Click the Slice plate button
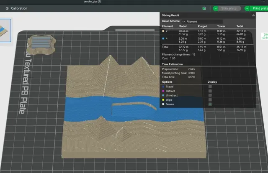The image size is (268, 173). [x=229, y=8]
